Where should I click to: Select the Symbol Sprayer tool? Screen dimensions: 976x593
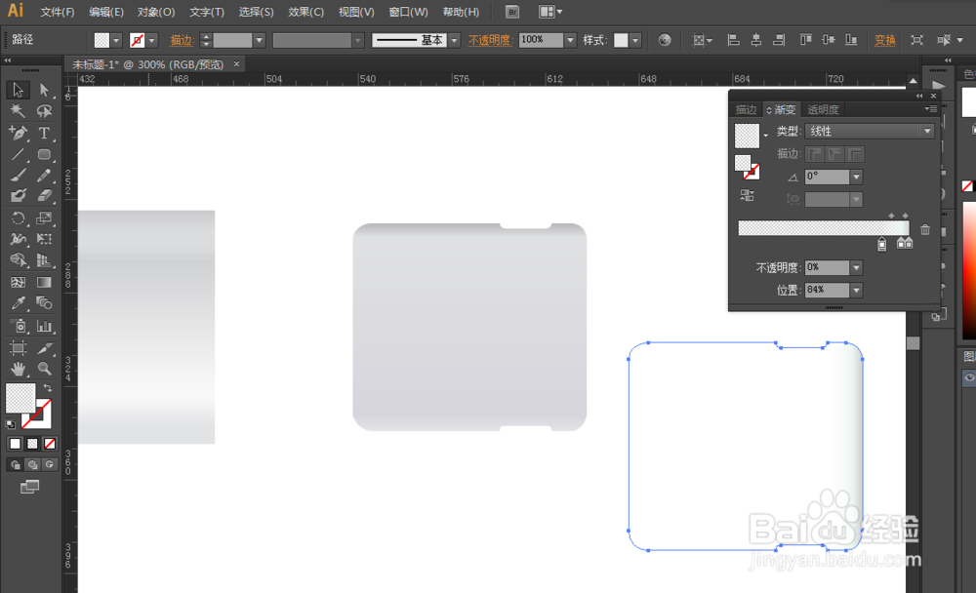point(18,326)
